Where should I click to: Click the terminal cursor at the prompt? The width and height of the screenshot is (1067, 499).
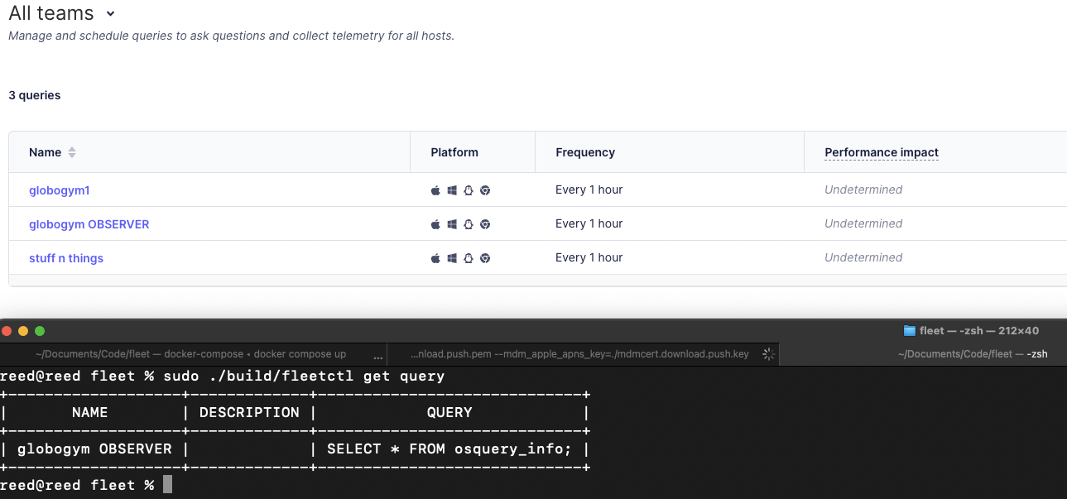click(167, 485)
